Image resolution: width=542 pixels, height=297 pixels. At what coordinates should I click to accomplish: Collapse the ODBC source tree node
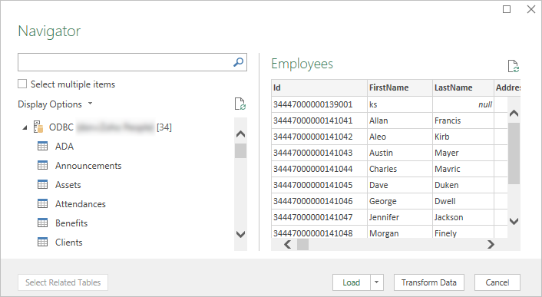tap(25, 127)
